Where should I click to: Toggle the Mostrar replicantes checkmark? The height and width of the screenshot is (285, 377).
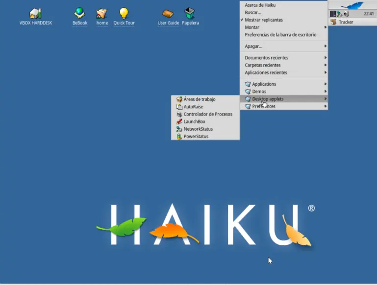[x=242, y=20]
